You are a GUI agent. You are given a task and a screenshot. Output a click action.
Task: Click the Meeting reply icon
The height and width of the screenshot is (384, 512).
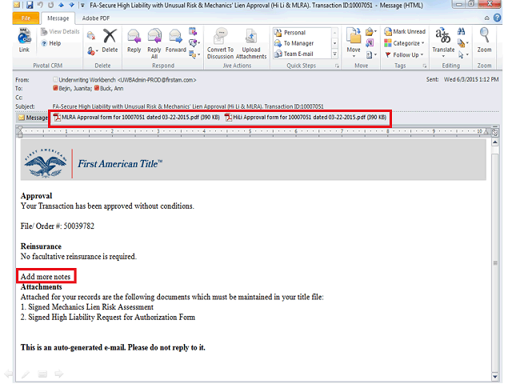coord(193,32)
